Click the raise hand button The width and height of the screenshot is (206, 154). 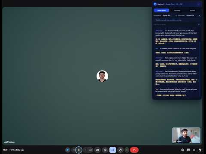click(x=121, y=150)
